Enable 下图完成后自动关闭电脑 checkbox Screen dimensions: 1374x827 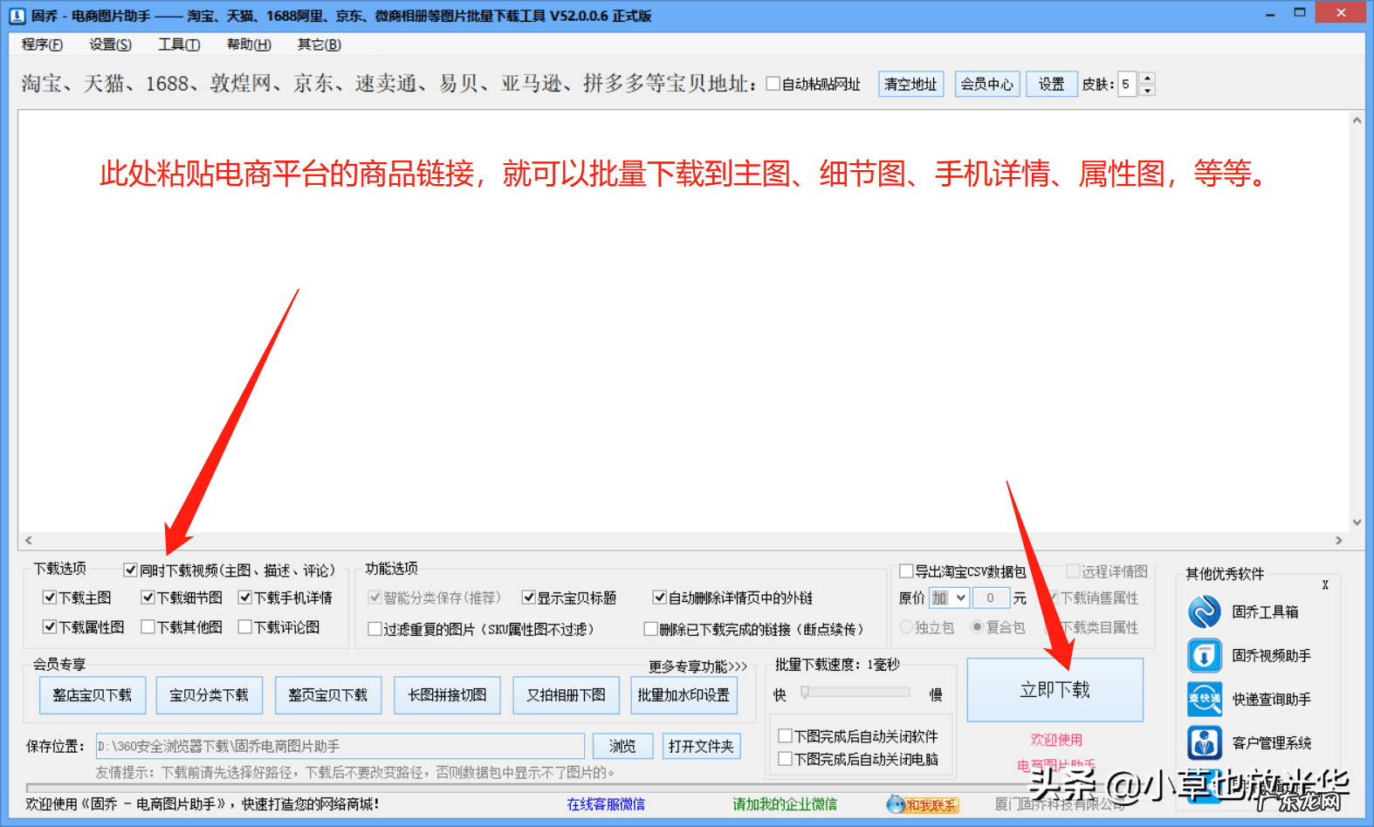point(785,759)
